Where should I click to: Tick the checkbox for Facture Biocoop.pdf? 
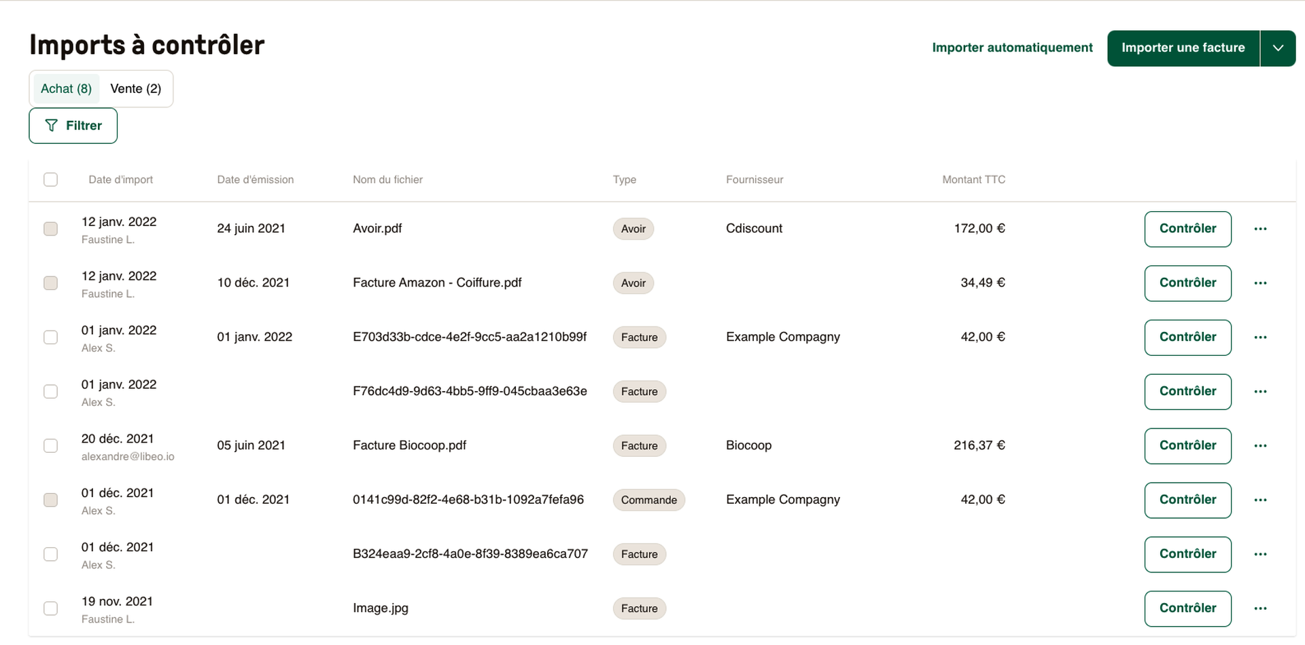pyautogui.click(x=50, y=446)
